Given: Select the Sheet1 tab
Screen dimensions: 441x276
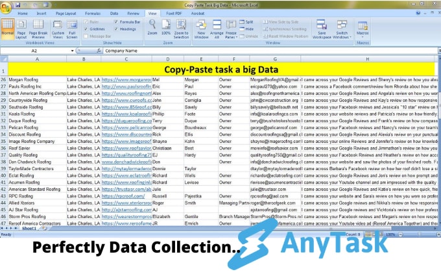Looking at the screenshot, I should tap(29, 229).
